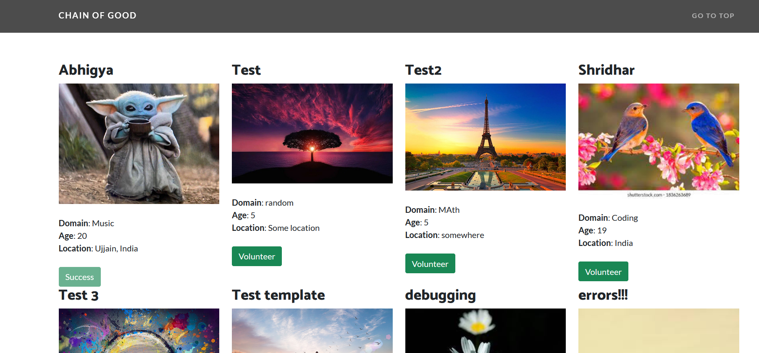Viewport: 759px width, 353px height.
Task: Click the GO TO TOP link
Action: [x=713, y=16]
